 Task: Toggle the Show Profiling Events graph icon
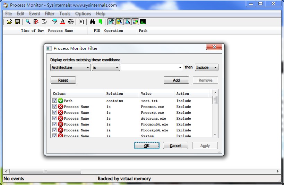coord(143,22)
